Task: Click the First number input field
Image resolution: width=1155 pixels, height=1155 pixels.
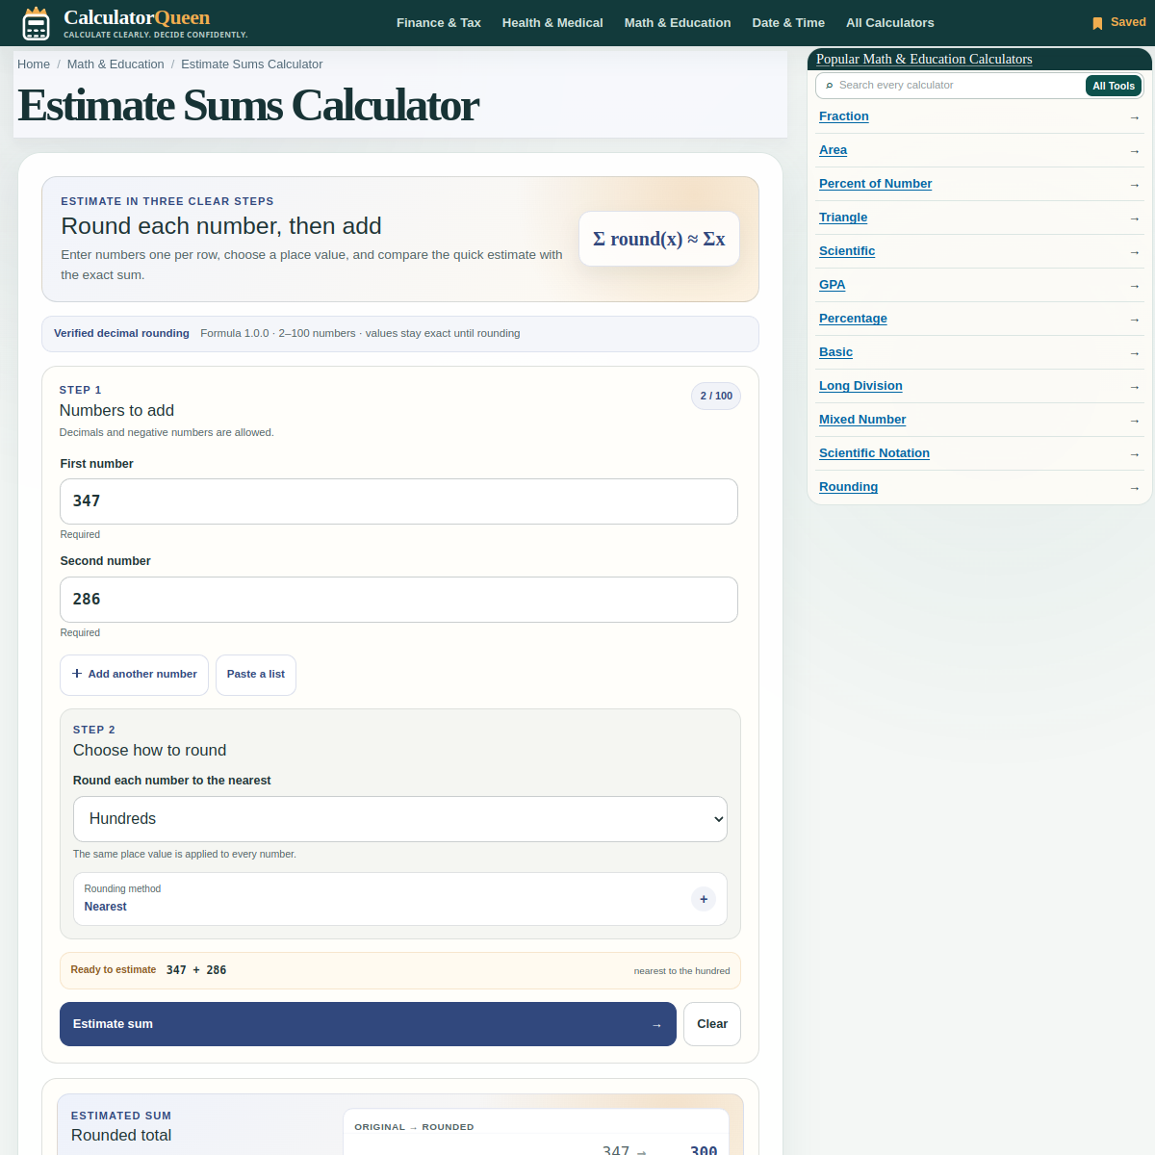Action: click(398, 501)
